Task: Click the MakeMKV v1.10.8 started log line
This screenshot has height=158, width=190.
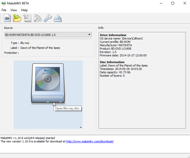Action: [x=28, y=138]
